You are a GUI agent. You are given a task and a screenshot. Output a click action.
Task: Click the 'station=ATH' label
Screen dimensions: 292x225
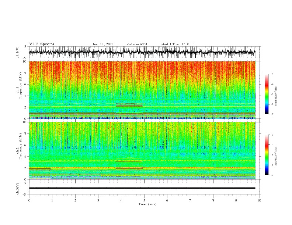137,44
